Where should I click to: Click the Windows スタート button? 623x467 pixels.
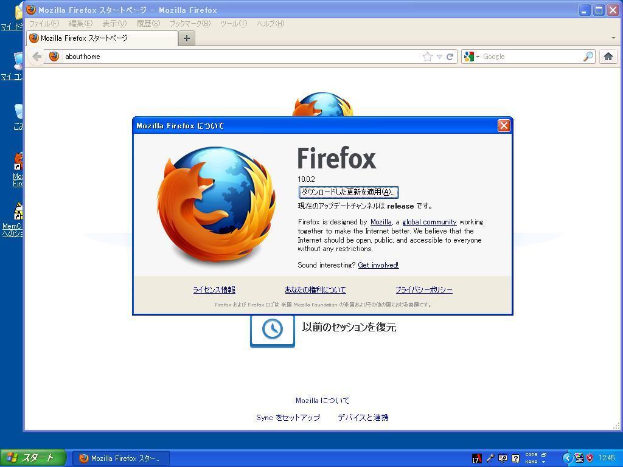tap(32, 458)
